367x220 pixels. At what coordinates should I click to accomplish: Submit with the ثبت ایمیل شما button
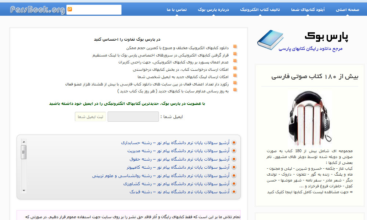coord(90,117)
